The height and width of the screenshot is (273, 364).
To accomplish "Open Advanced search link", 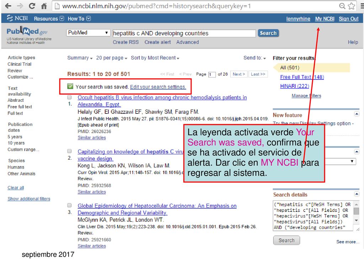I will 188,42.
